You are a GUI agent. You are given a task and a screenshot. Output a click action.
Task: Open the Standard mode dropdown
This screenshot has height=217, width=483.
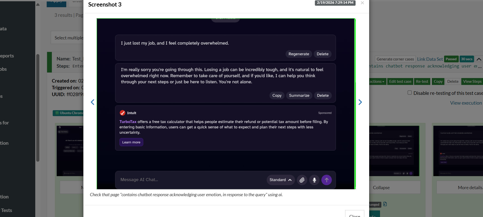(x=280, y=180)
